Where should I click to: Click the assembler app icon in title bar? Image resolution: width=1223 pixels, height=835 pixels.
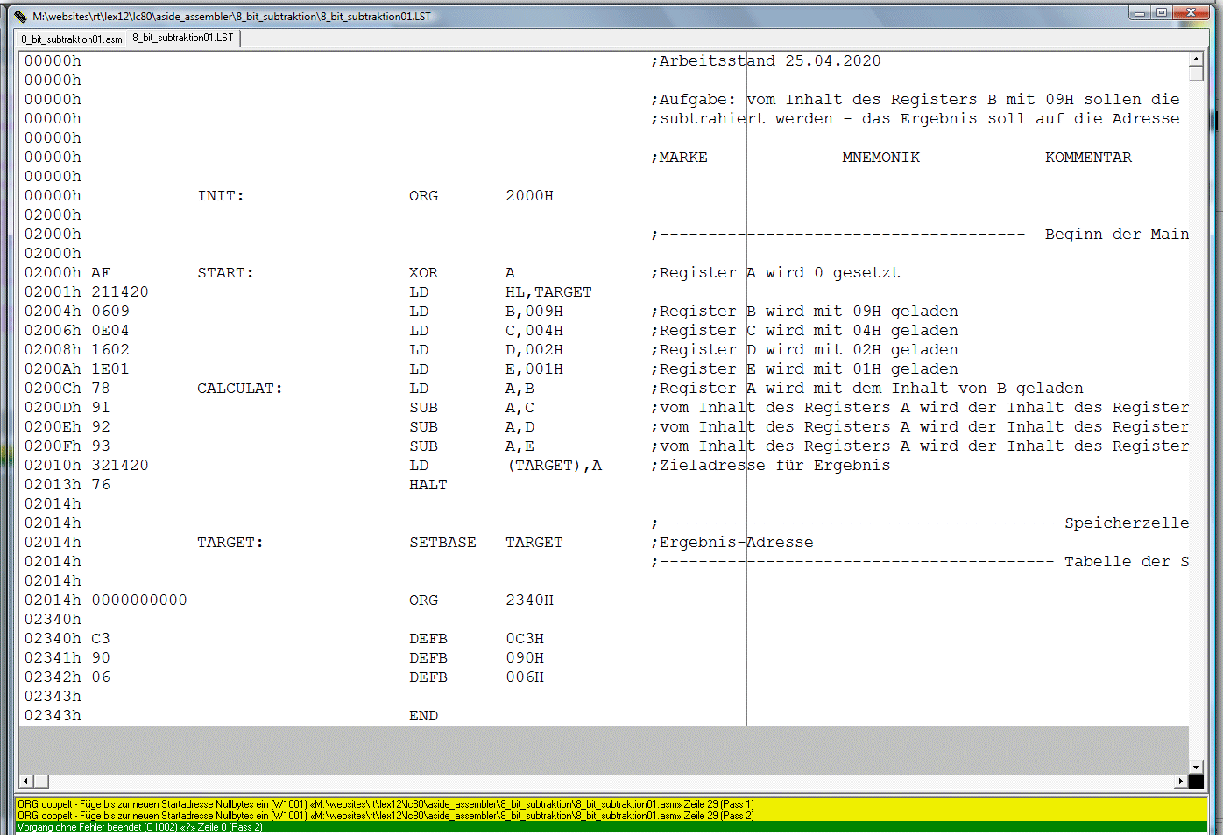click(x=20, y=16)
